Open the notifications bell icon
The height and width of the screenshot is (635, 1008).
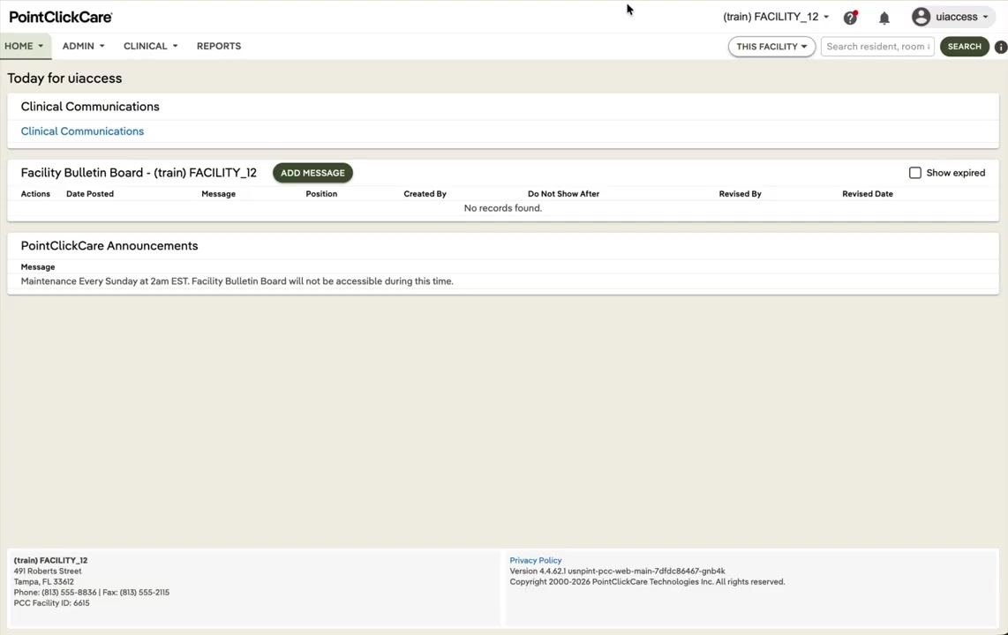(884, 18)
